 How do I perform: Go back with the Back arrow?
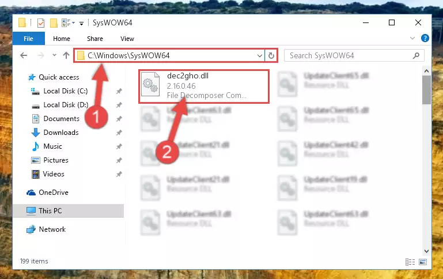pyautogui.click(x=24, y=55)
